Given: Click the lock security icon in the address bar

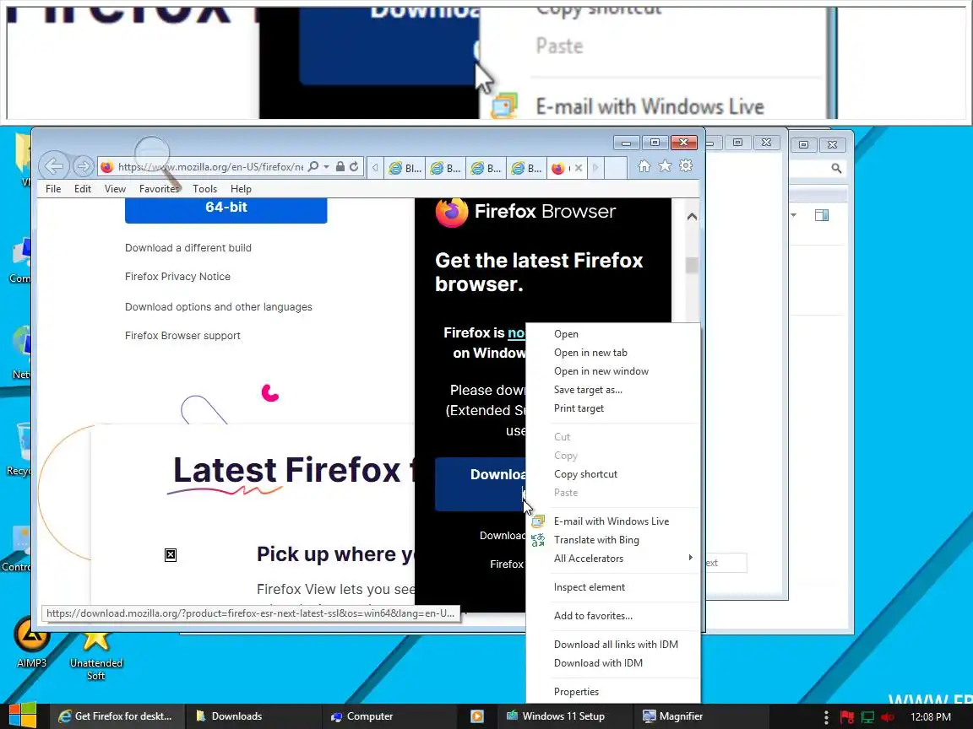Looking at the screenshot, I should [x=340, y=167].
